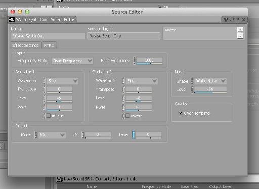Image resolution: width=259 pixels, height=189 pixels.
Task: Click the Oscillator 2 PWM link indicator
Action: pos(123,107)
